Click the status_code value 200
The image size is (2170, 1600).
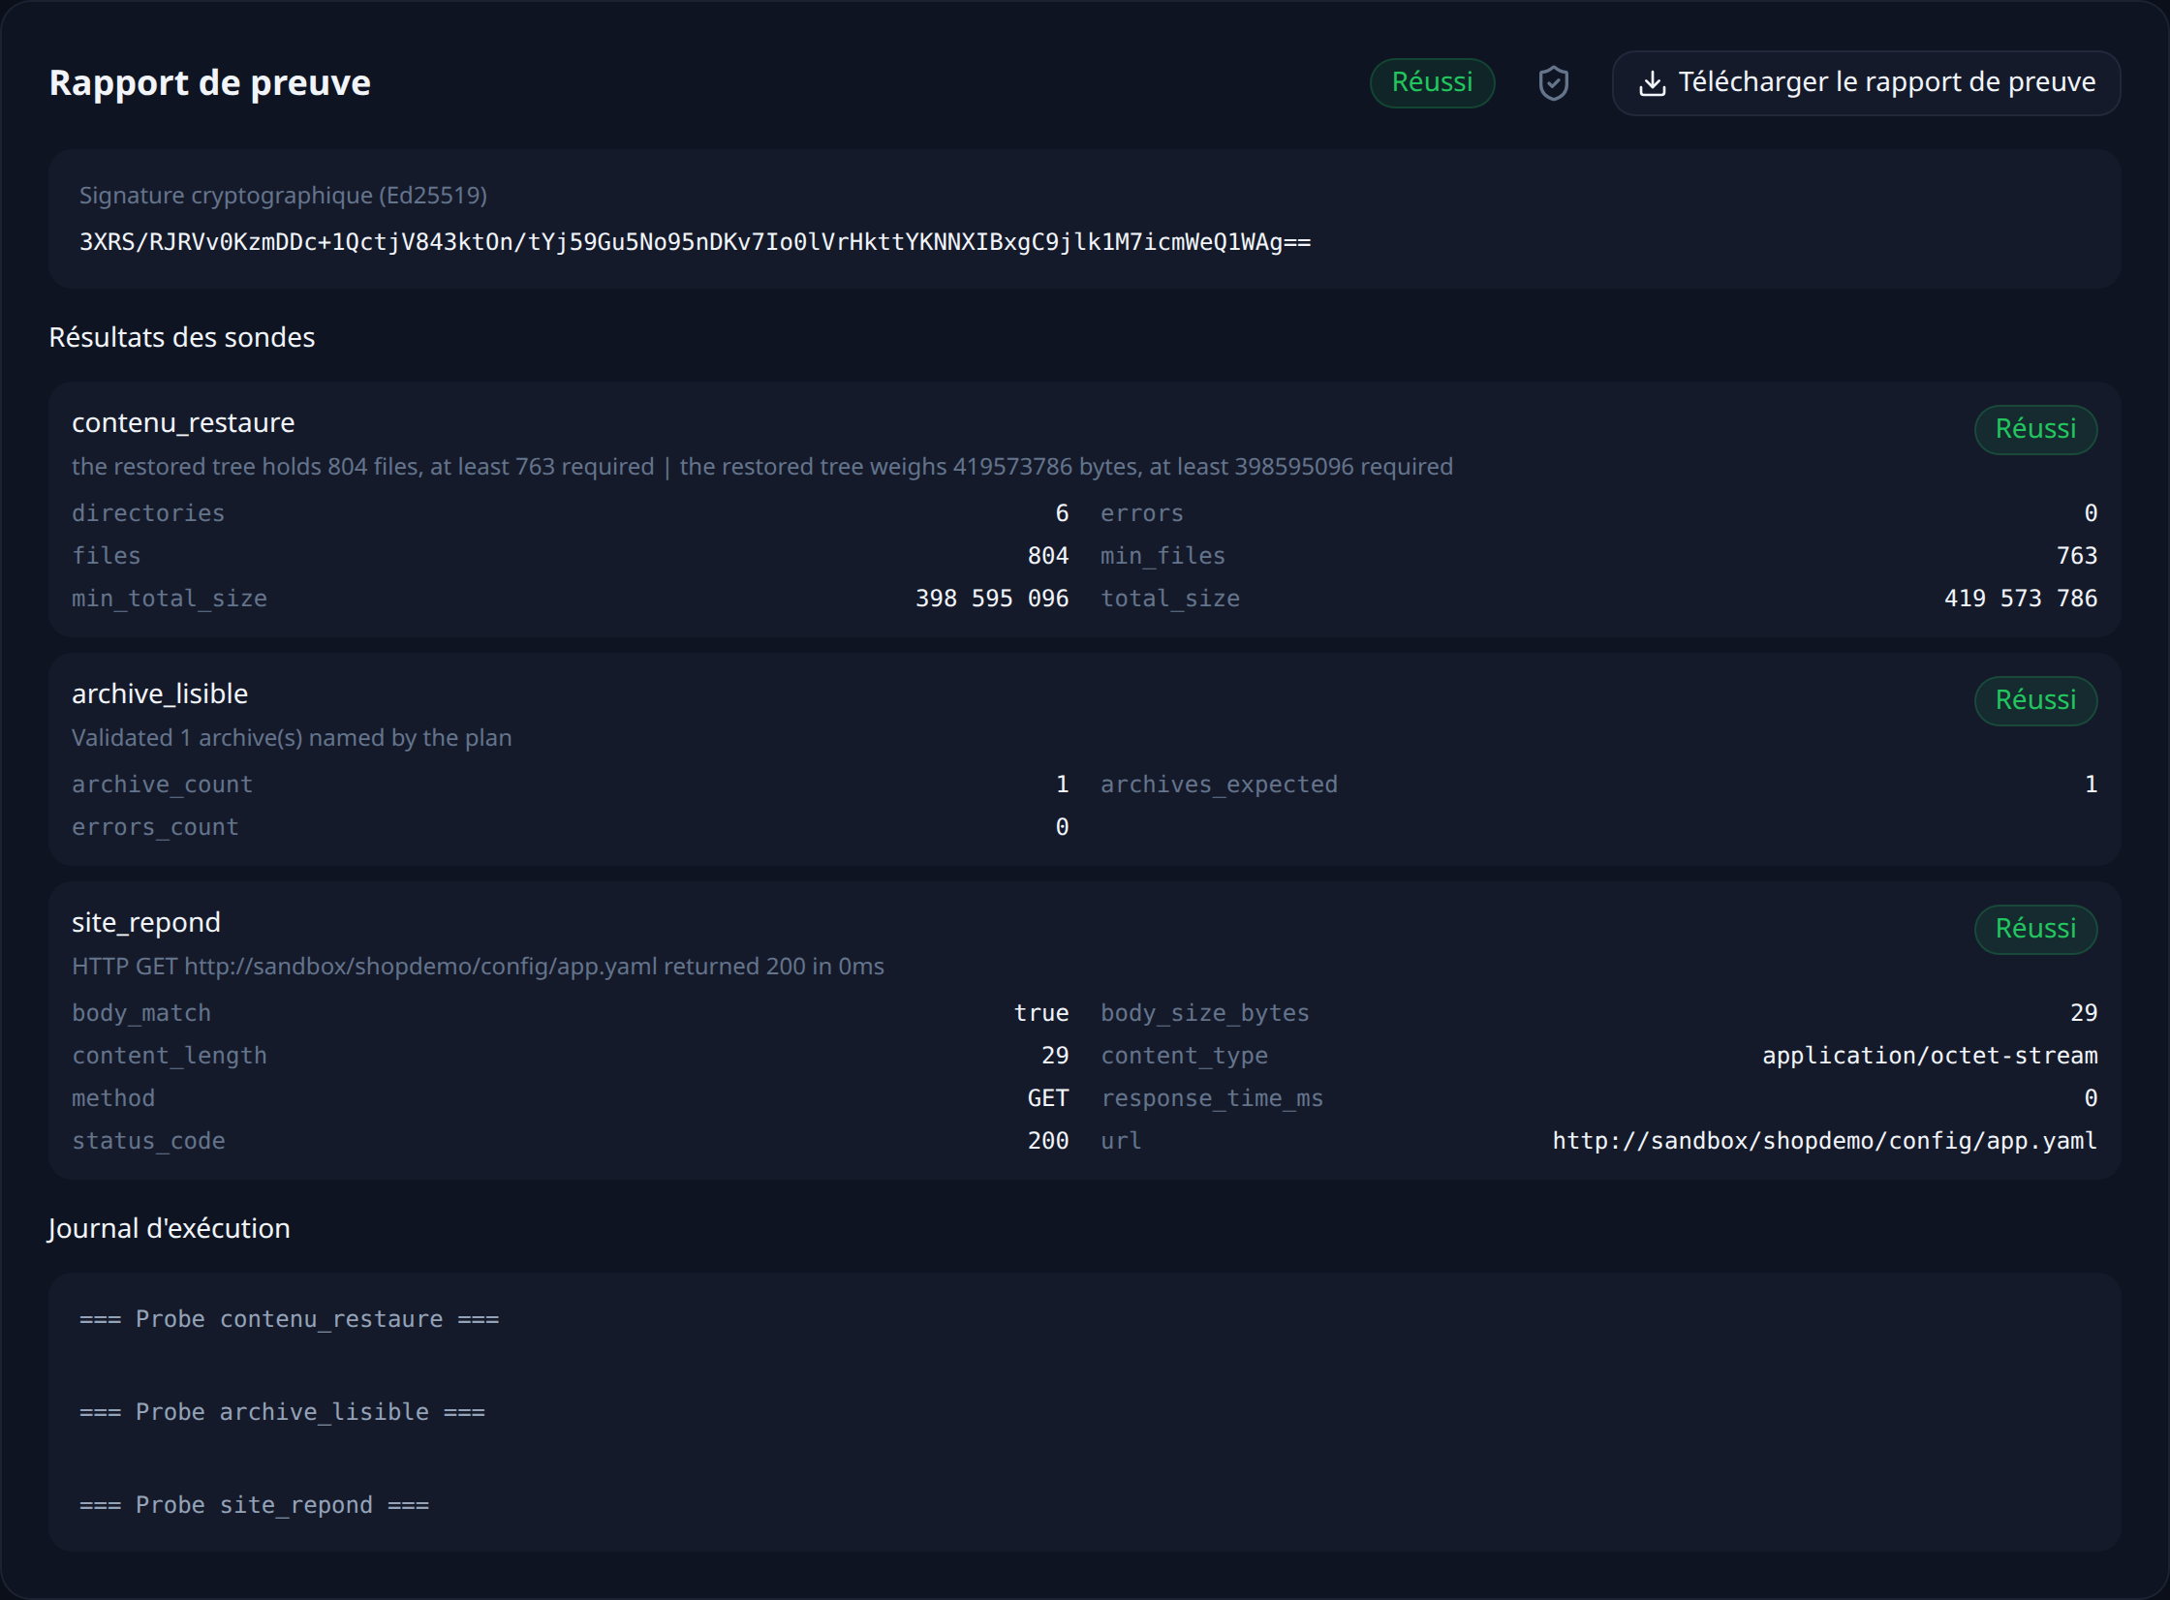(x=1048, y=1141)
